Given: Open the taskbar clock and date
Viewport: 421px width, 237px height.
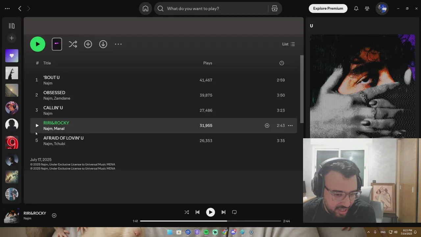Looking at the screenshot, I should click(406, 232).
